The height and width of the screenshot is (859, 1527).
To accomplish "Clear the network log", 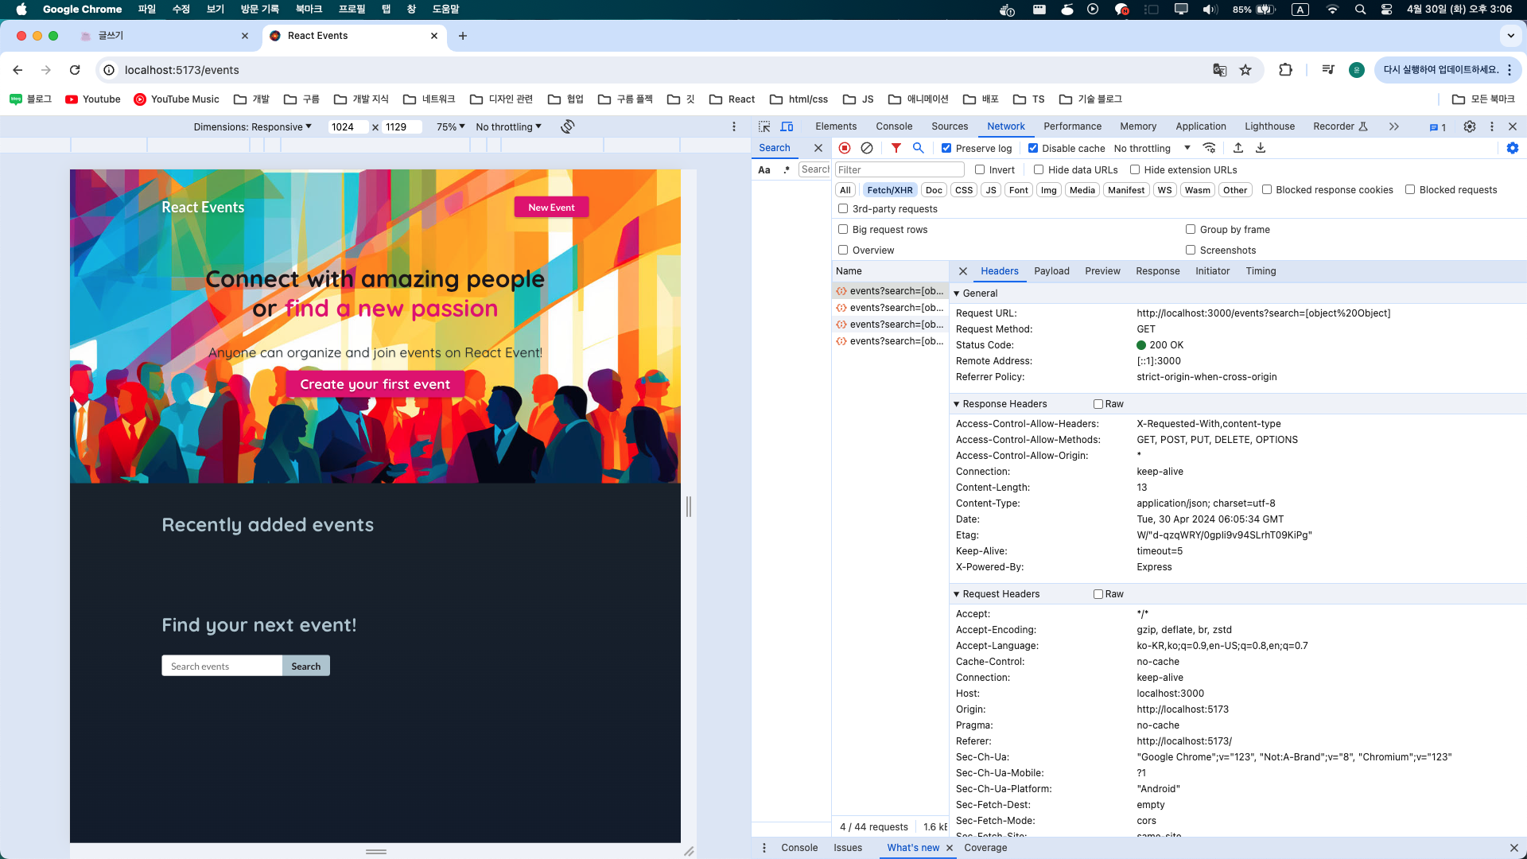I will (x=867, y=148).
